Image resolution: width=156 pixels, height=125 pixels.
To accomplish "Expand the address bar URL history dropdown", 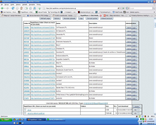I will click(x=121, y=8).
